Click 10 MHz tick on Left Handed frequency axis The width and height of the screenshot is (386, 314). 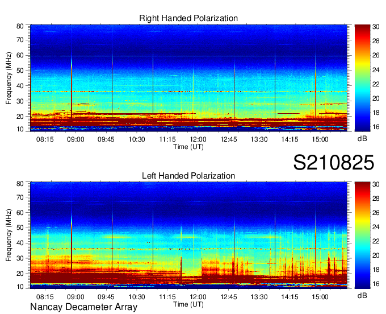tap(20, 286)
